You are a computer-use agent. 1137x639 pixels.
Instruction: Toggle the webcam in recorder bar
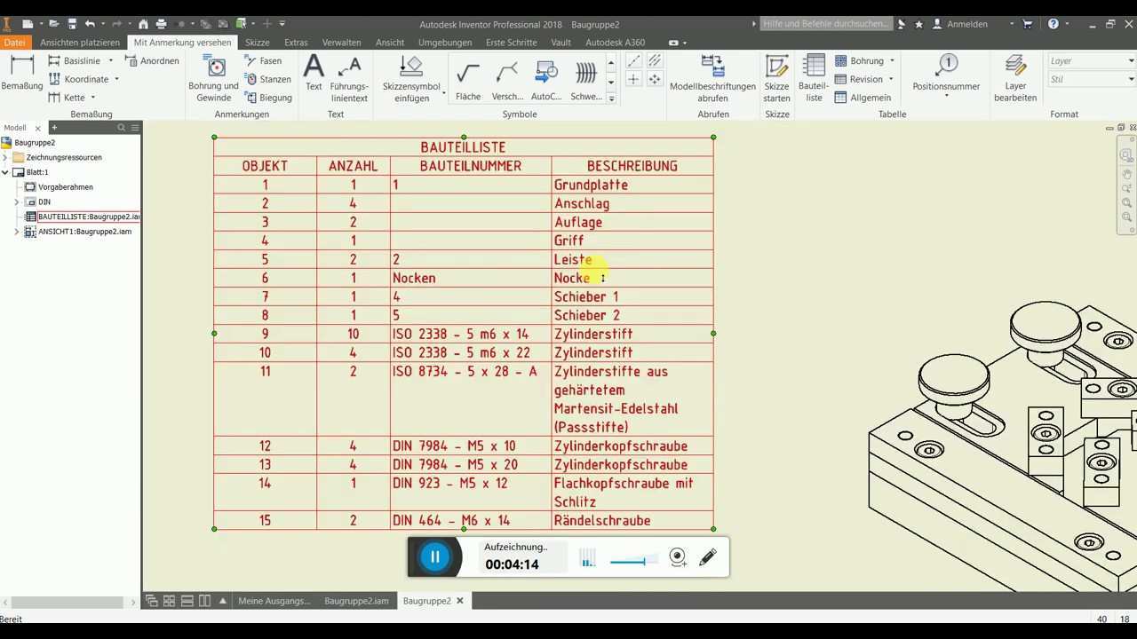(x=677, y=556)
